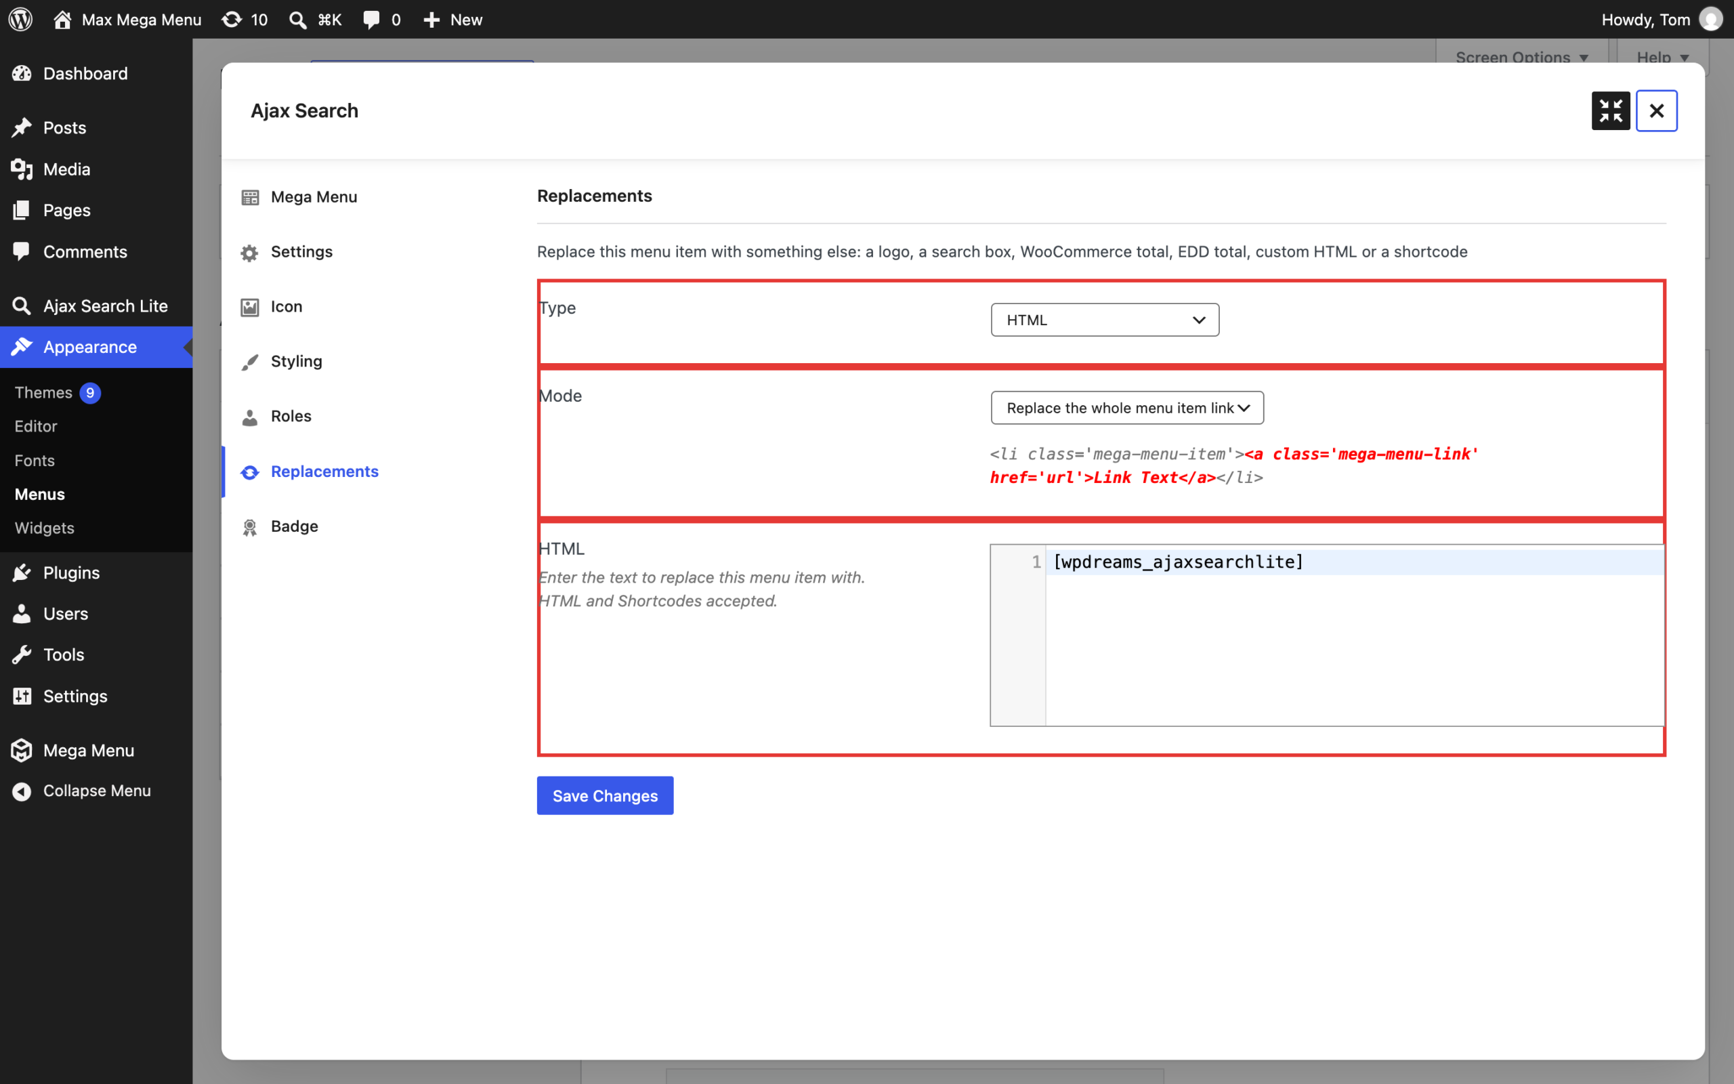Open the ⌘K search icon in admin bar
The image size is (1734, 1084).
pyautogui.click(x=315, y=20)
